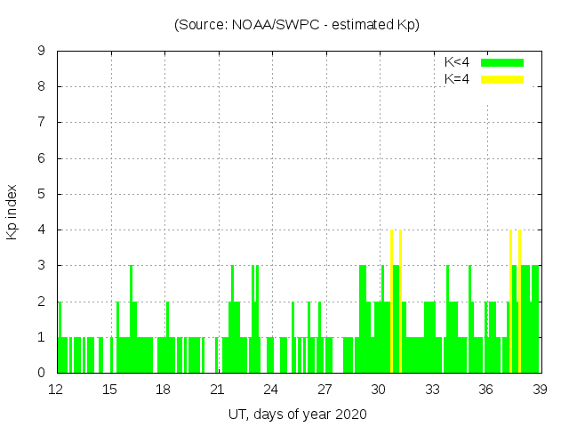
Task: Click x-axis tick label 21
Action: 217,389
